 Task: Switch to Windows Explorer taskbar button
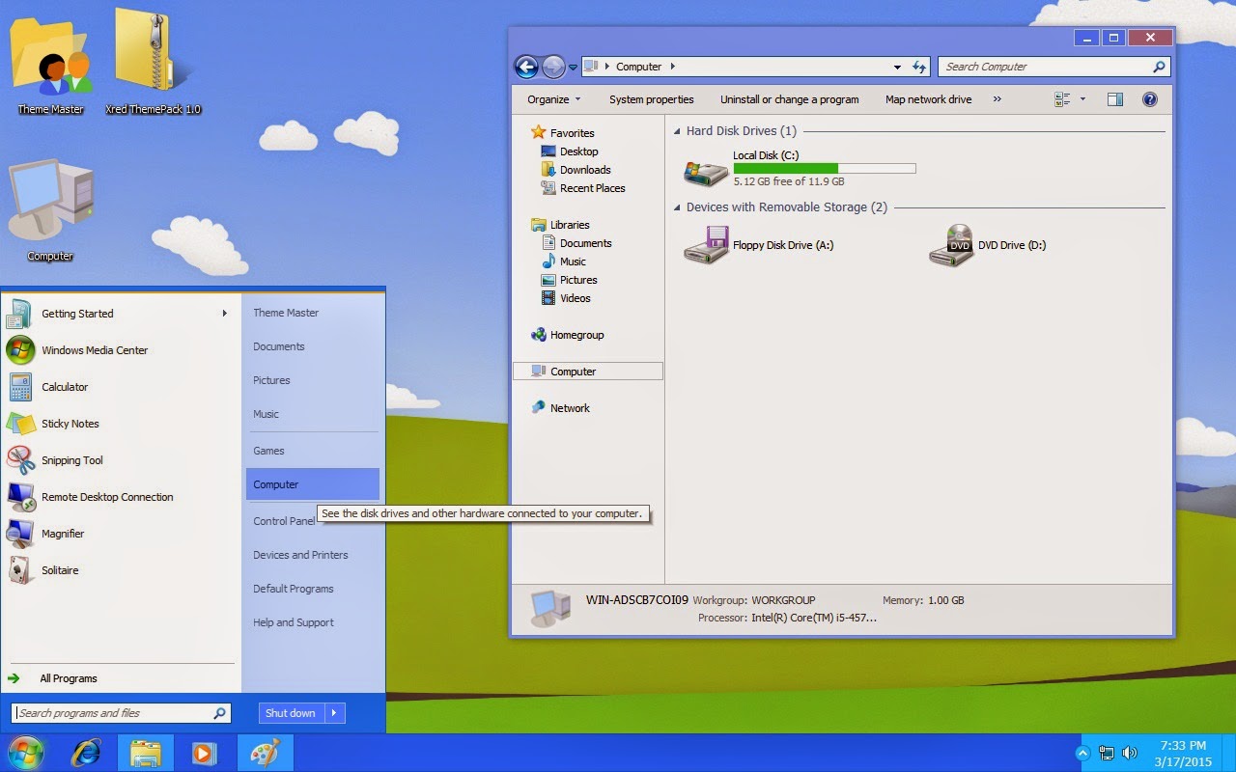[146, 753]
